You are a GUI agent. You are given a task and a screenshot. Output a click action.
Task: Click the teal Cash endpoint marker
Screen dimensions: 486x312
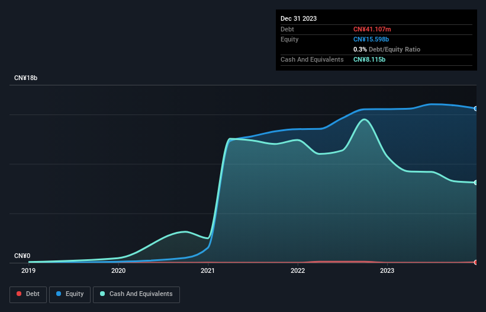pos(476,183)
